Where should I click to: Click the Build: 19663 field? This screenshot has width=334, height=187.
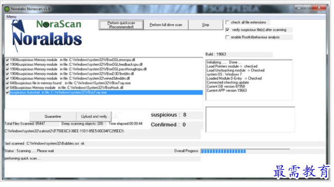[x=239, y=54]
